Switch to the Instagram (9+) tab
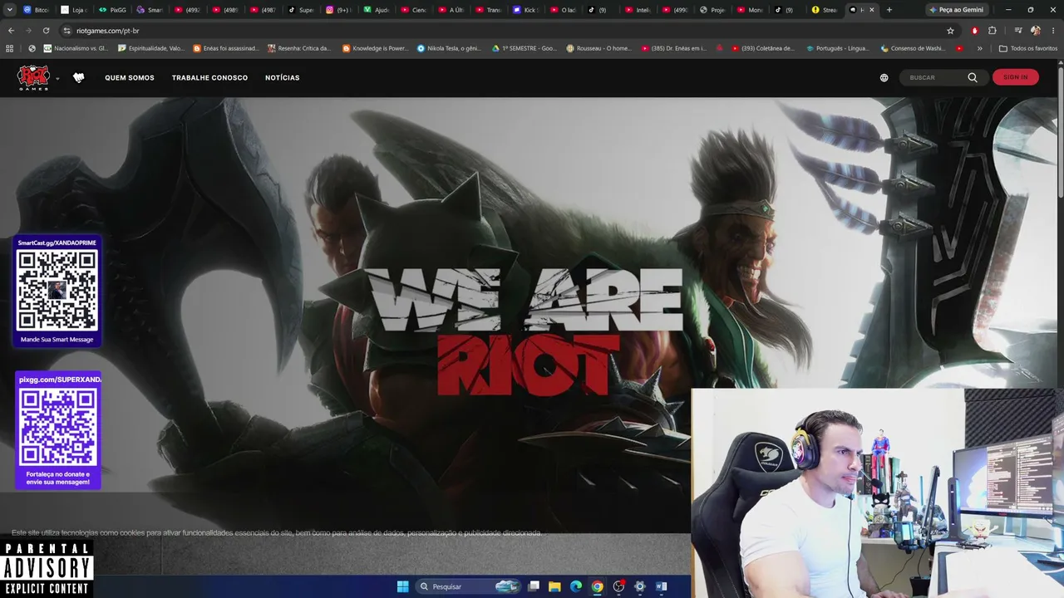Viewport: 1064px width, 598px height. [x=338, y=10]
